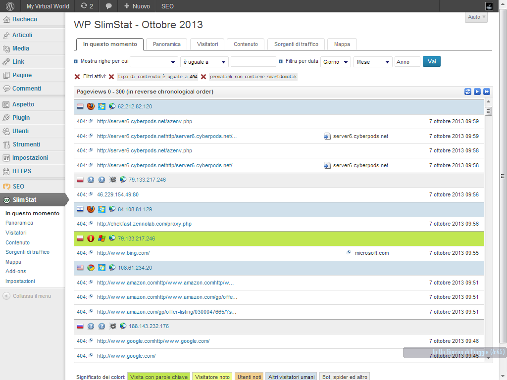
Task: Open whois globe icon for 108.61.234.20
Action: 112,268
